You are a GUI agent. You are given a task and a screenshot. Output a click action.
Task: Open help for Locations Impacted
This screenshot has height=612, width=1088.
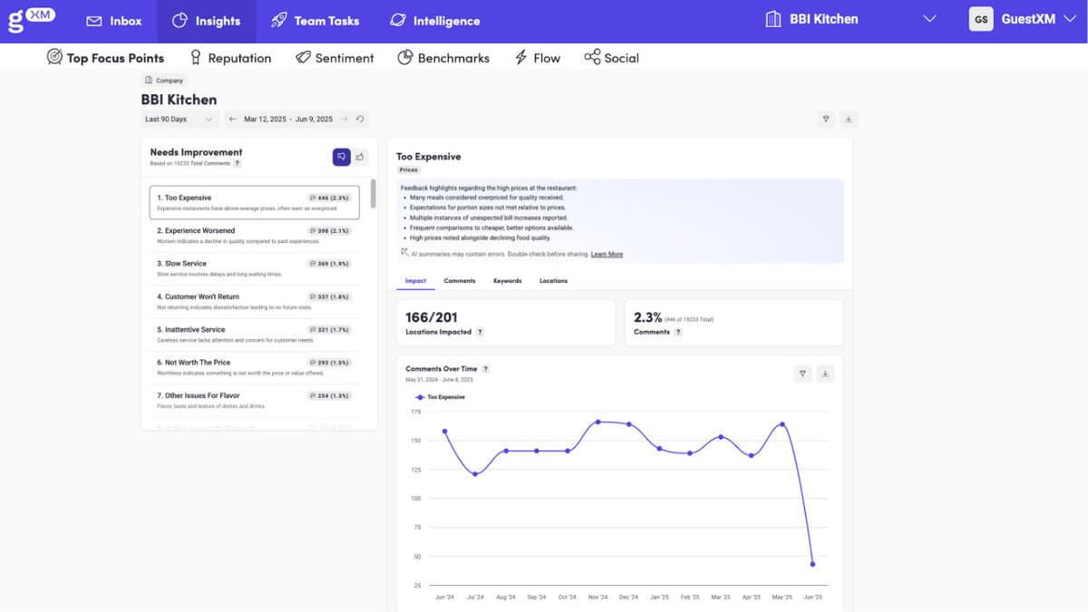coord(480,332)
